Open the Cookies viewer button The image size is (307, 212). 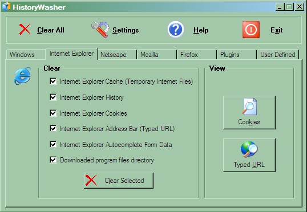pos(249,112)
